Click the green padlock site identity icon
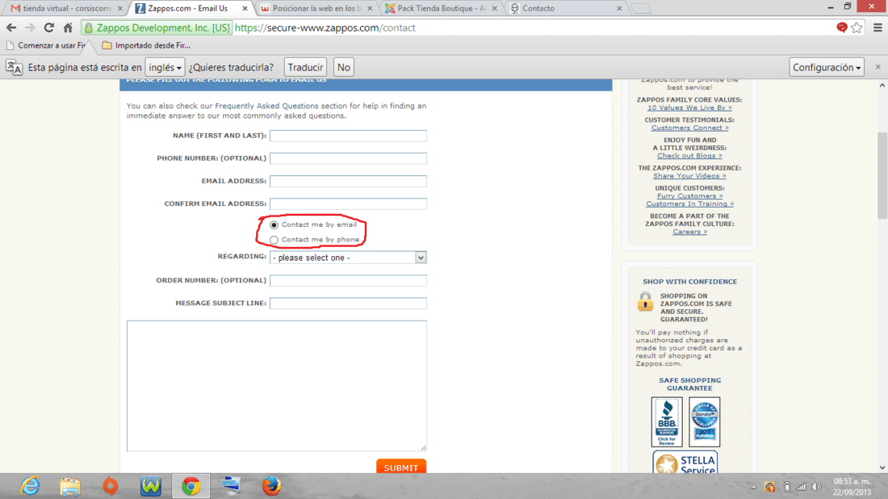888x499 pixels. (88, 27)
